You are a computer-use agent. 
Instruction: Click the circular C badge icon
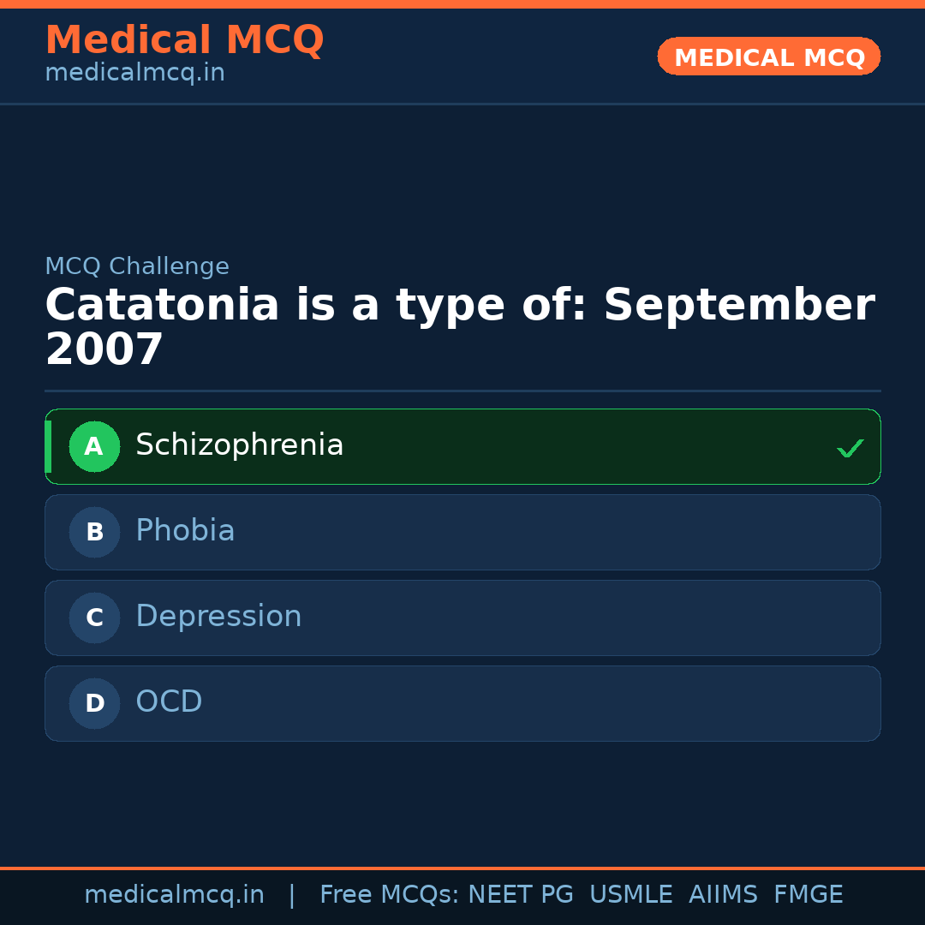(x=94, y=618)
